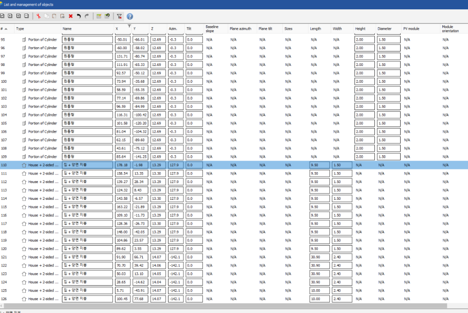Select row 95 Portion of Cylinder
Screen dimensions: 468x313
[x=42, y=40]
